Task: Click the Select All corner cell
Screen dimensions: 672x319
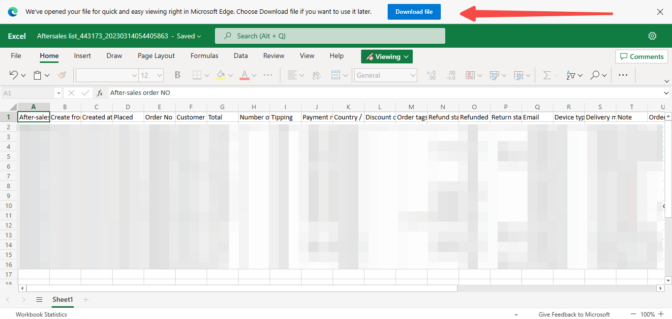Action: pyautogui.click(x=9, y=107)
